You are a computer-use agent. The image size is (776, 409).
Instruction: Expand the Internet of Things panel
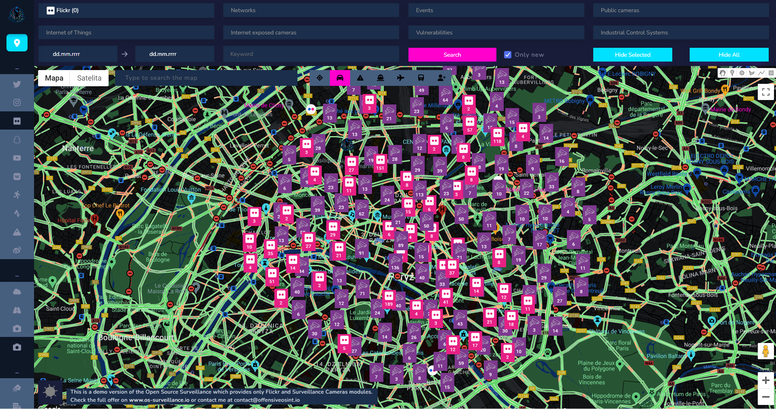[x=126, y=32]
